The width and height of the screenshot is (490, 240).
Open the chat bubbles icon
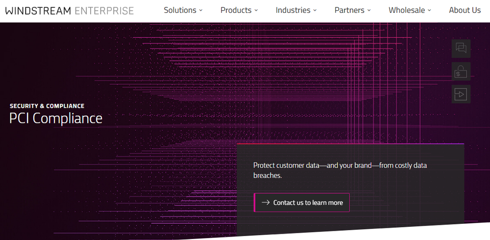pos(461,48)
